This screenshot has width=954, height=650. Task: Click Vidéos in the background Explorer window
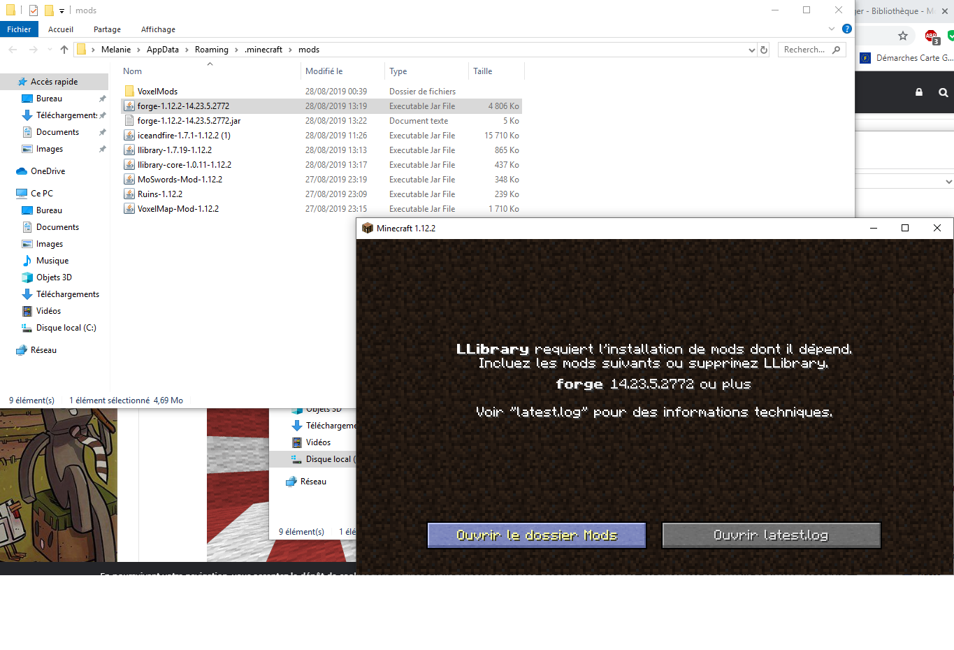[318, 442]
